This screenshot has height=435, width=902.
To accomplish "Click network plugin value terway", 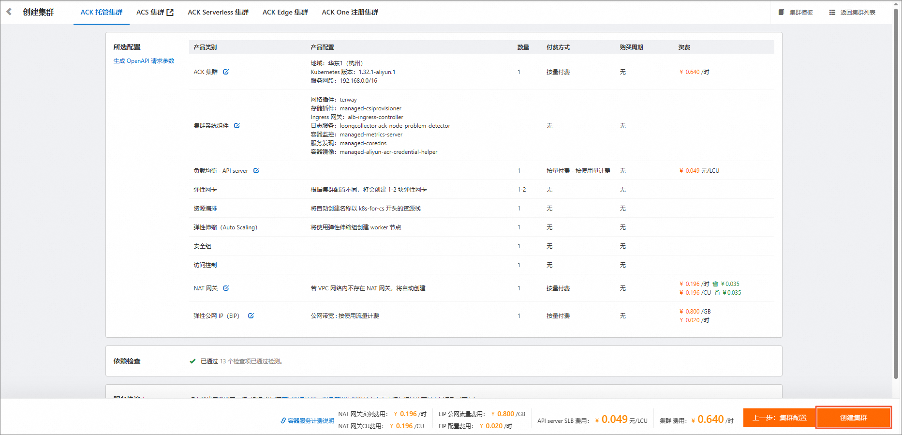I will click(x=348, y=100).
